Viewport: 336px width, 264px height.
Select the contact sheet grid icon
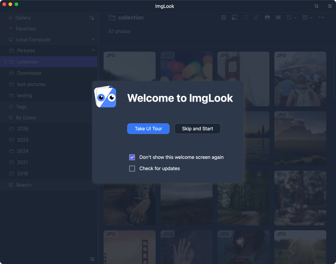(278, 17)
